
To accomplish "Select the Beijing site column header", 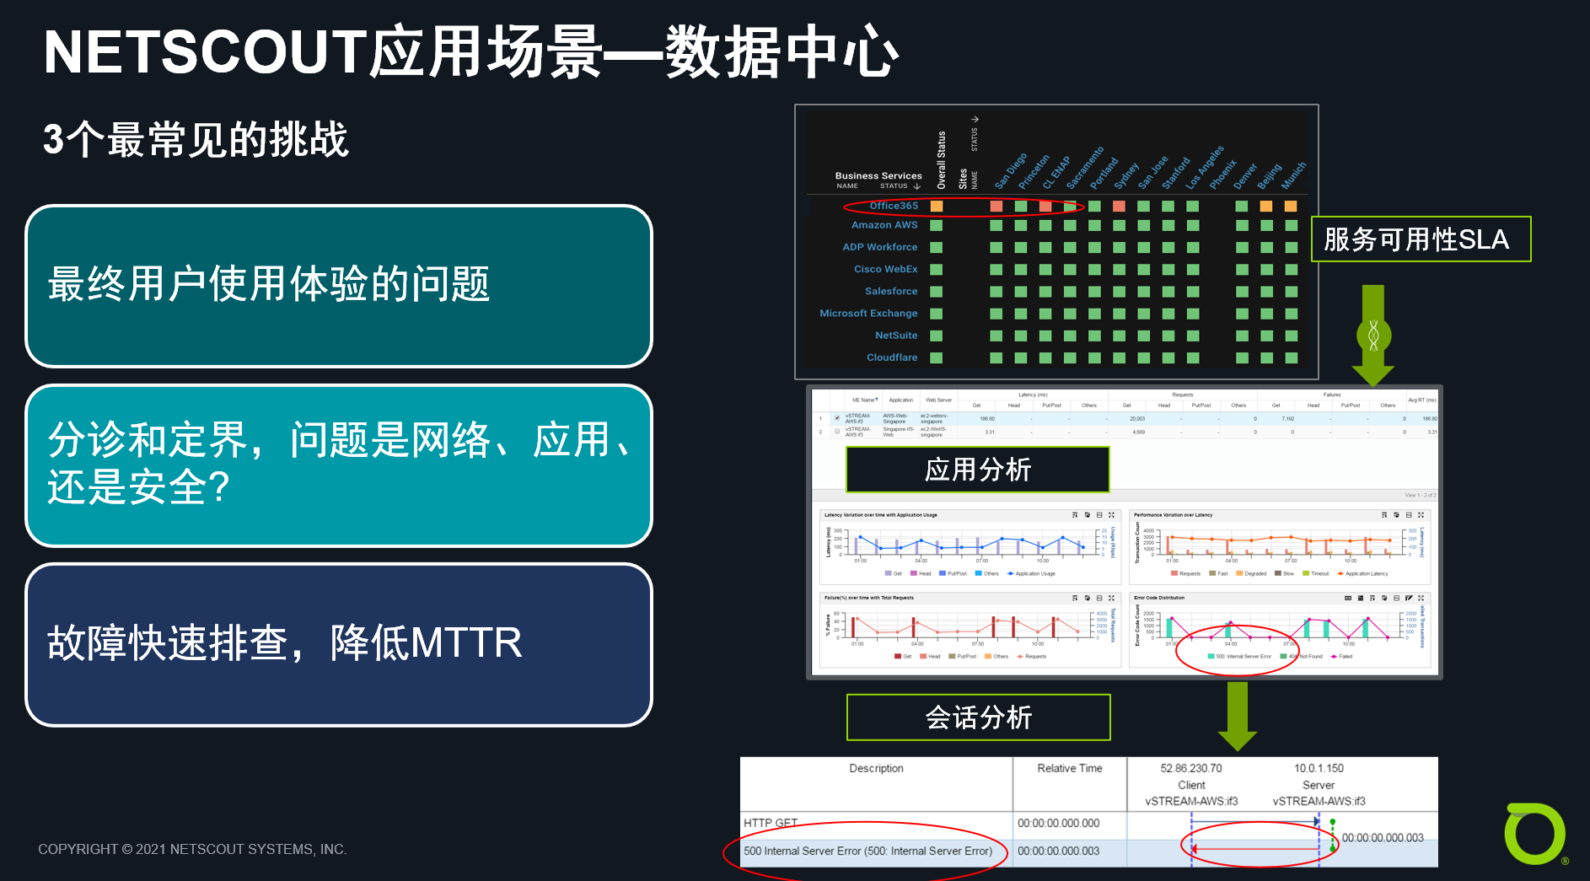I will point(1269,176).
